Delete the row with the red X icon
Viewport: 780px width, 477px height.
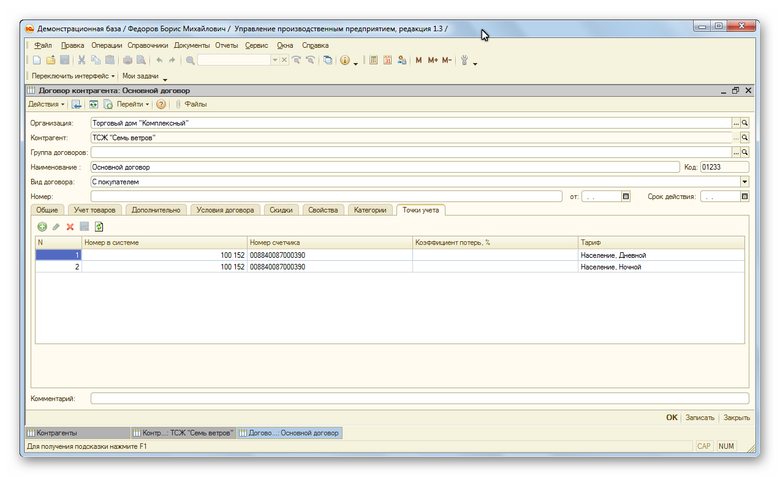pyautogui.click(x=70, y=227)
